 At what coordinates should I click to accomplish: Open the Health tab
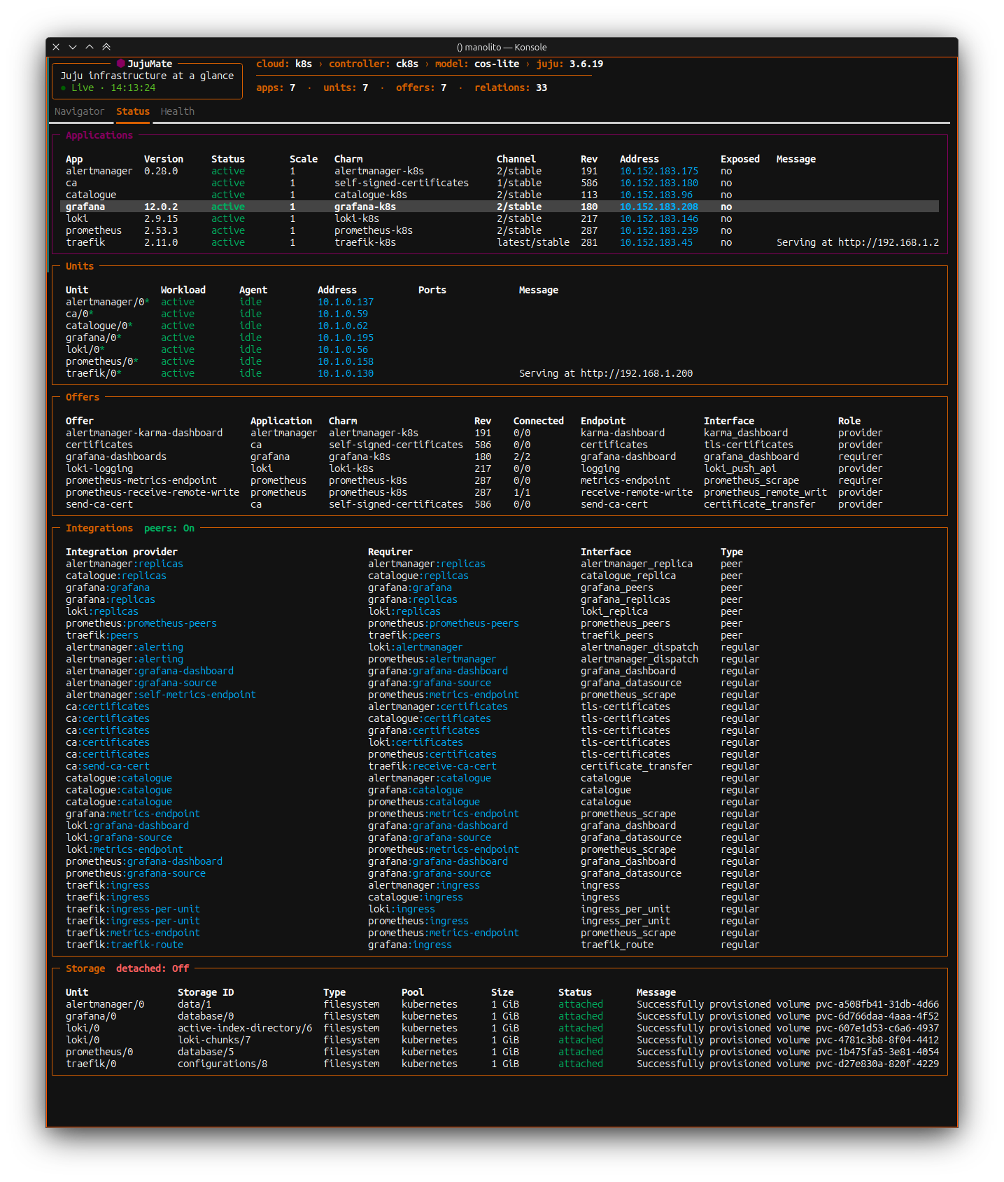tap(177, 111)
